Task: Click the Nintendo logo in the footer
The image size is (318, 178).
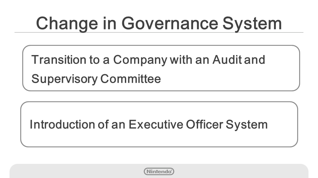Action: [159, 171]
